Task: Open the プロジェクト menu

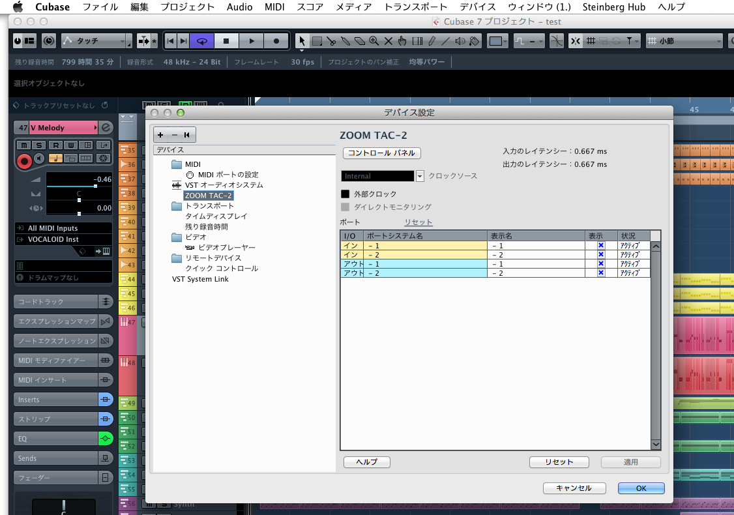Action: tap(187, 7)
